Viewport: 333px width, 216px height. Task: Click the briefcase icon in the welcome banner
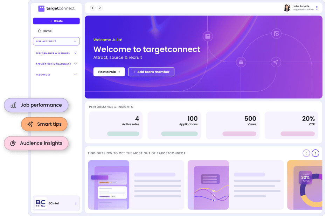pyautogui.click(x=241, y=62)
